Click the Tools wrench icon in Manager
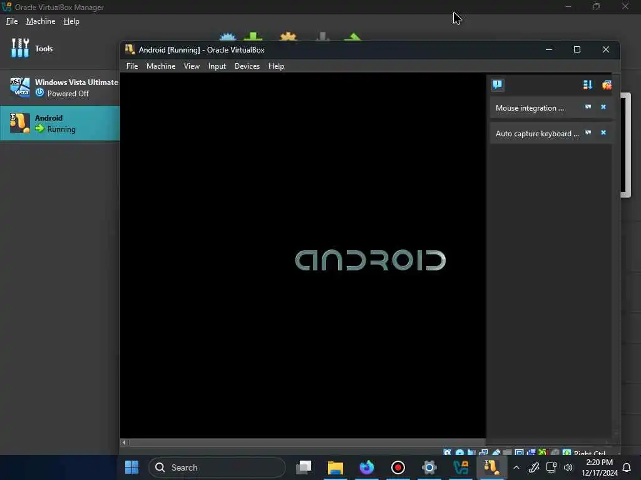The width and height of the screenshot is (641, 480). 20,48
